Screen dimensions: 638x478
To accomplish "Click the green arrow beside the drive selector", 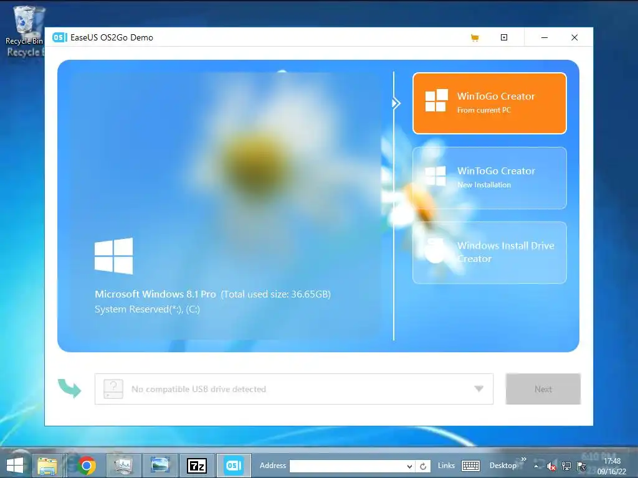I will [69, 388].
